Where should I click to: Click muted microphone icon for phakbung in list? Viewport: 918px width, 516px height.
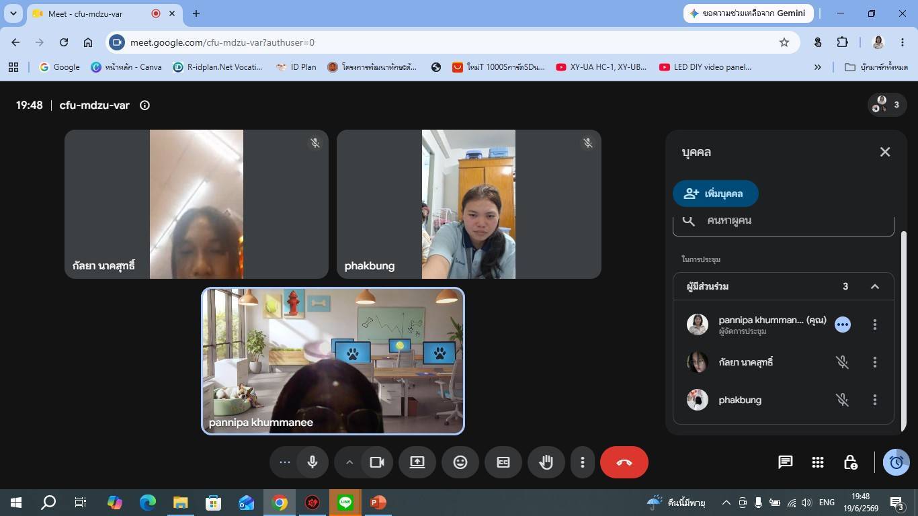[x=842, y=400]
